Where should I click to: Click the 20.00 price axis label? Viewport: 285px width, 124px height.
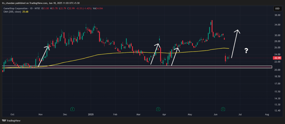[277, 70]
